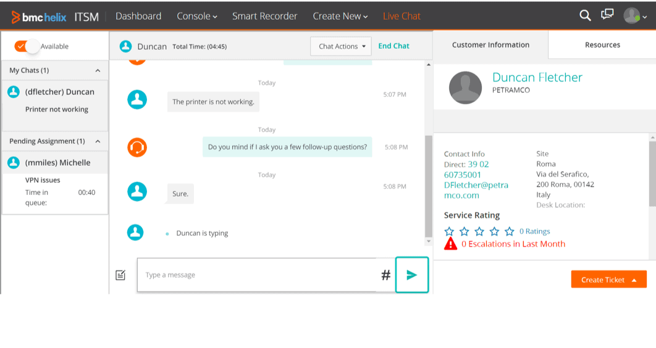Click the BMC Helix logo
The width and height of the screenshot is (656, 348).
[x=38, y=17]
